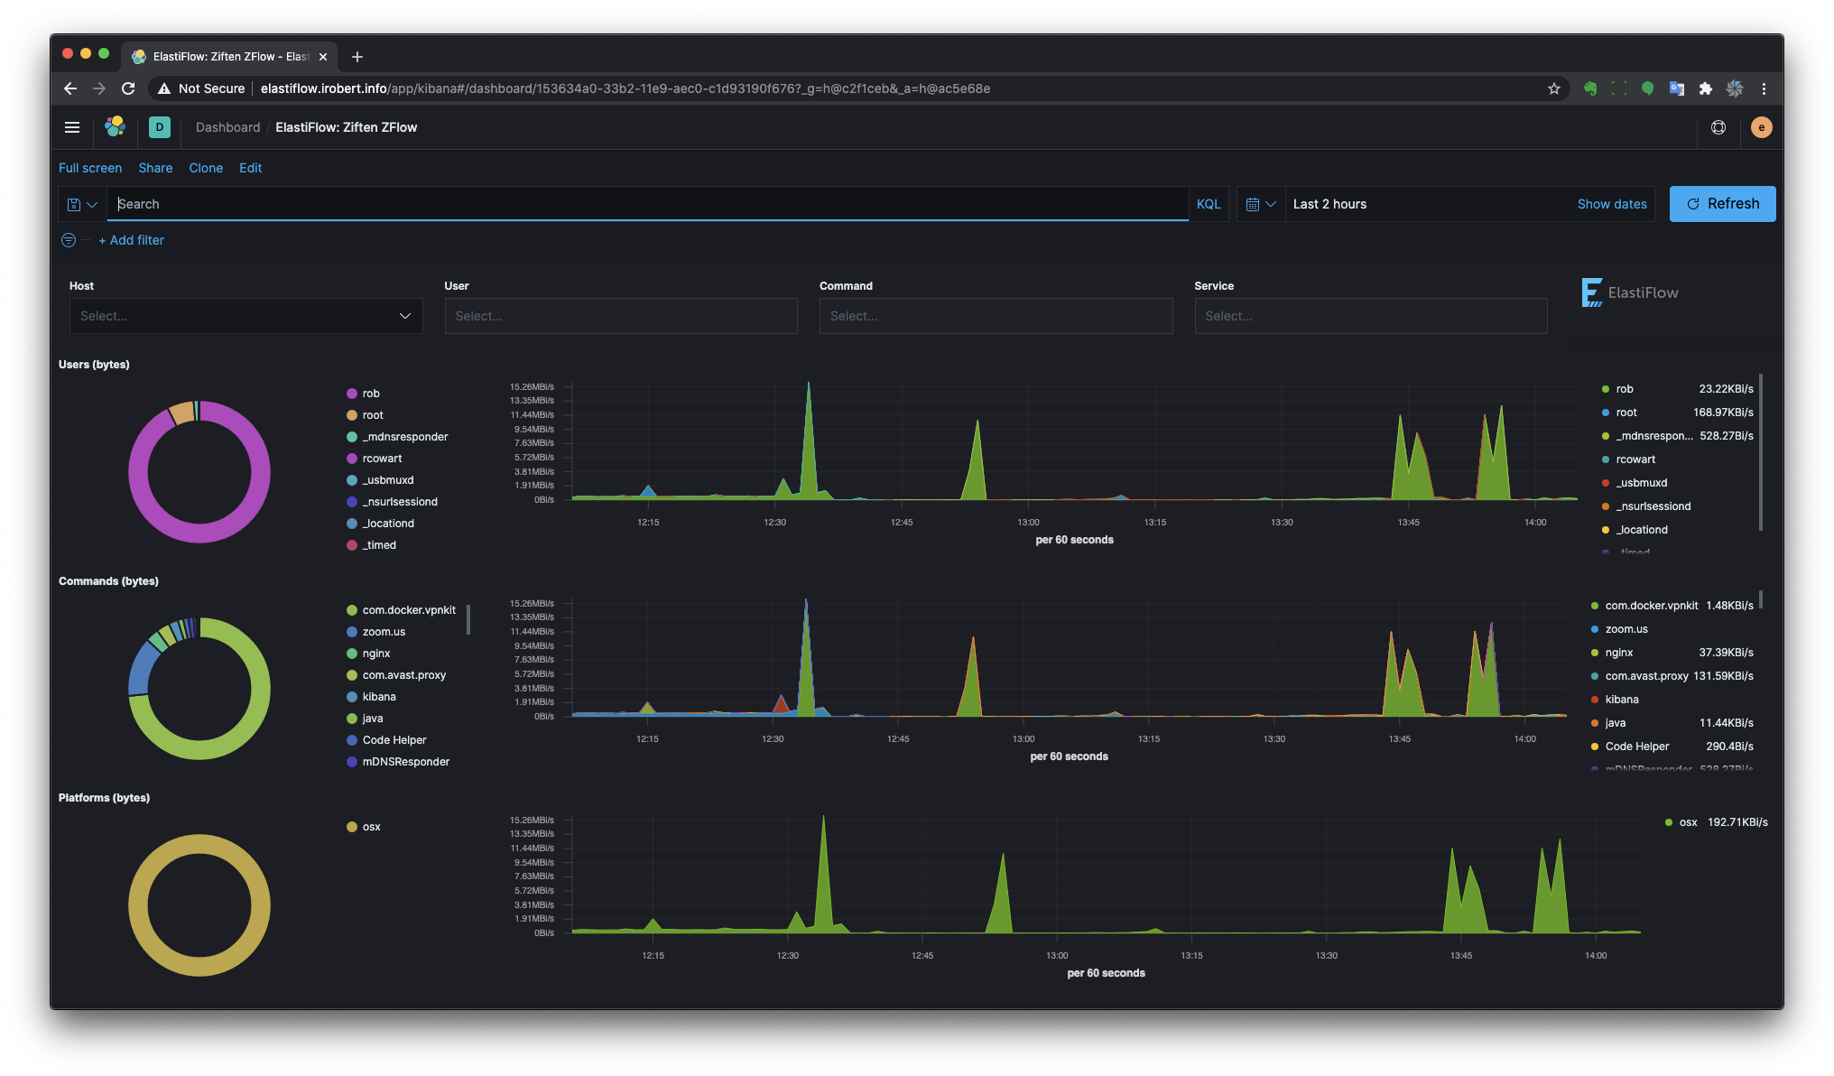Click com.avast.proxy 131.59KiB/s in Commands chart legend
1834x1076 pixels.
click(1672, 676)
